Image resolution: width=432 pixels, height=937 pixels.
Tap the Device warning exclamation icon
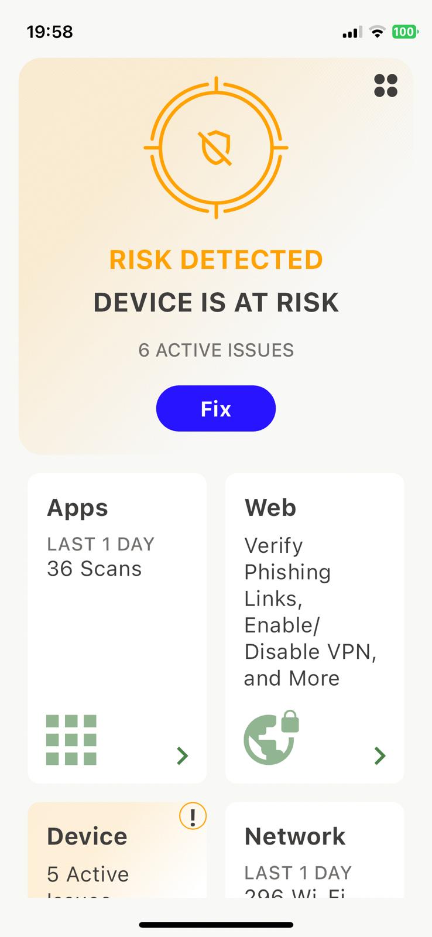click(x=193, y=815)
